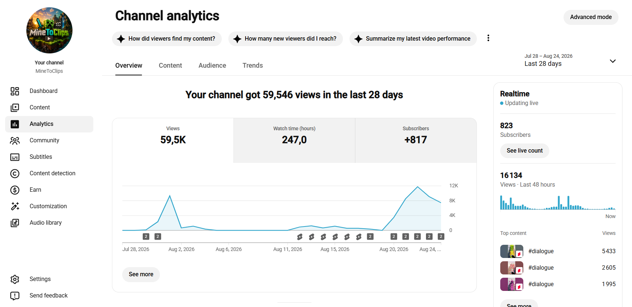Screen dimensions: 632x307
Task: Click the last chart marker at Aug 24
Action: pyautogui.click(x=441, y=237)
